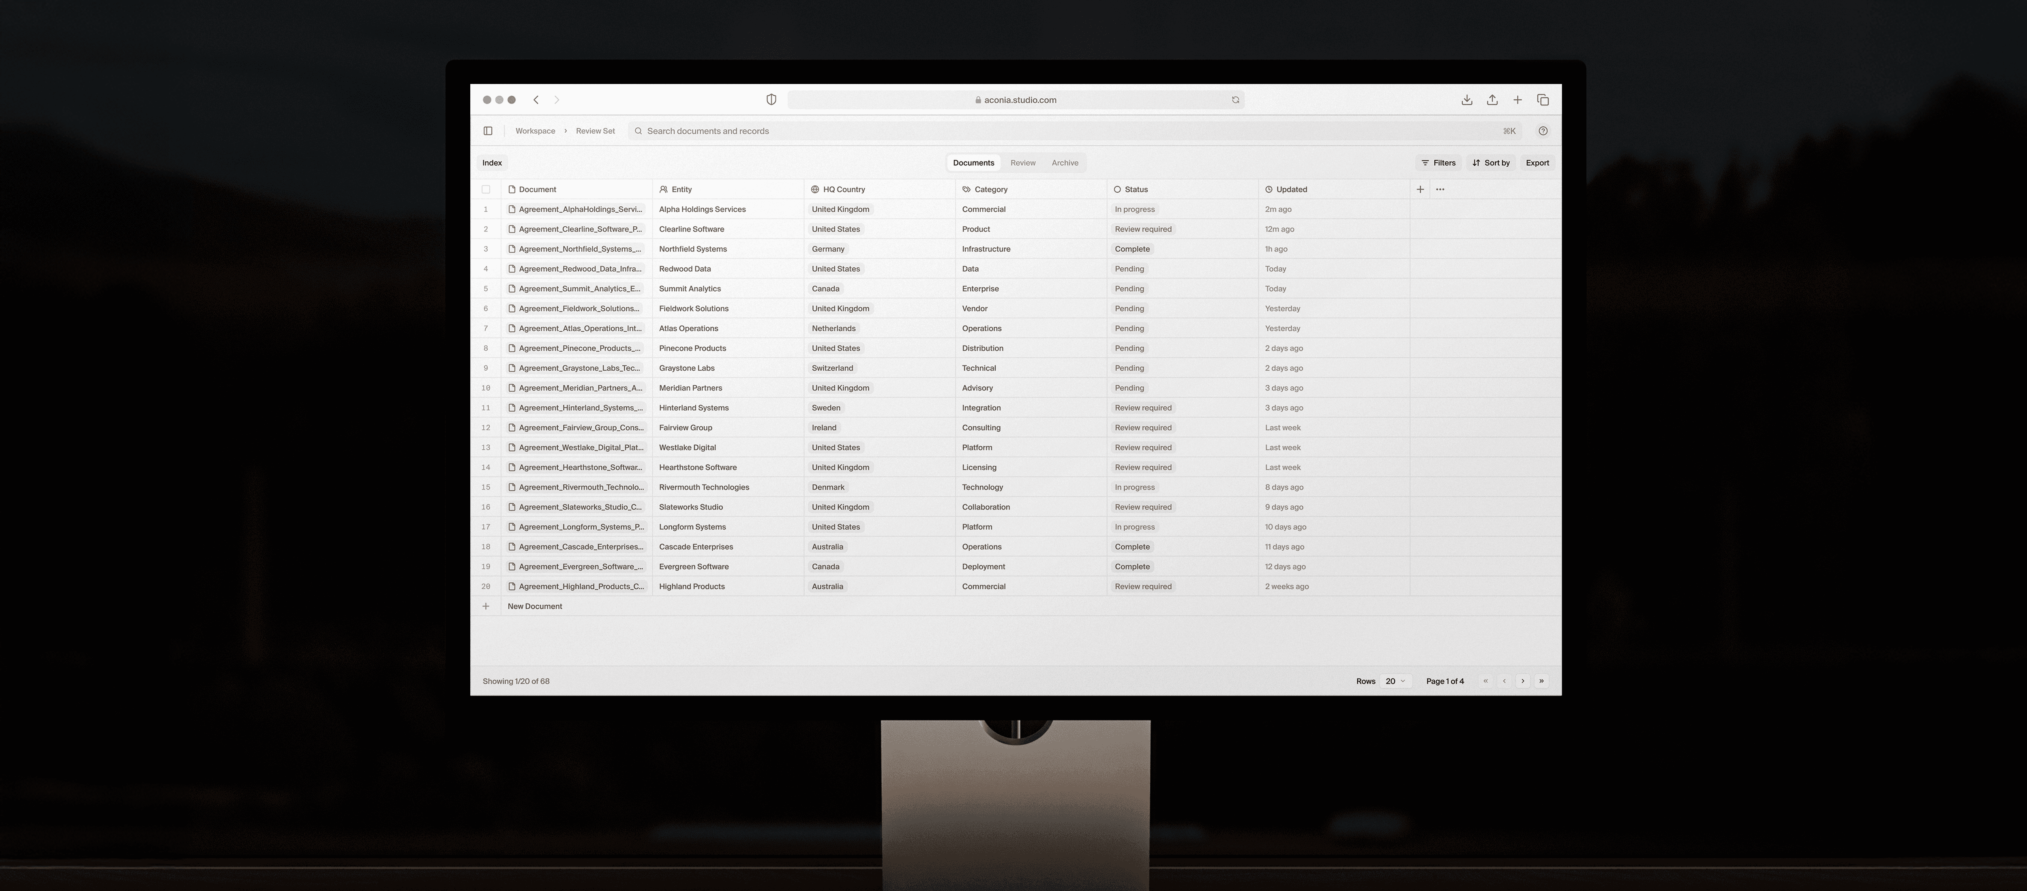The image size is (2027, 891).
Task: Go to next page arrow
Action: [1523, 681]
